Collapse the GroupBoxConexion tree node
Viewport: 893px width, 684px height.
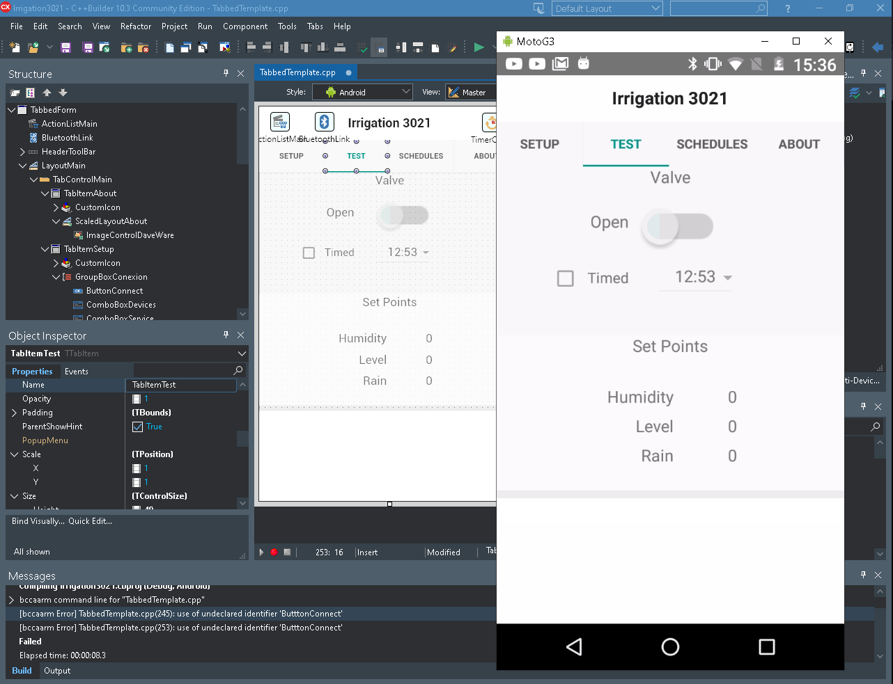tap(56, 277)
